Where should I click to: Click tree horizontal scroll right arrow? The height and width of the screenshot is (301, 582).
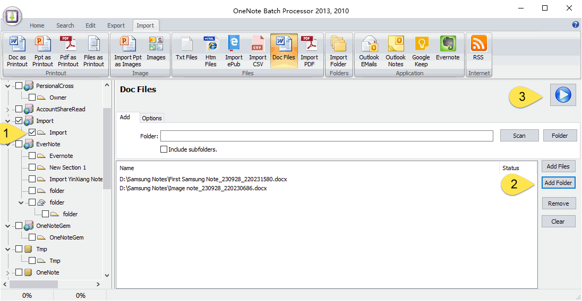click(x=98, y=285)
